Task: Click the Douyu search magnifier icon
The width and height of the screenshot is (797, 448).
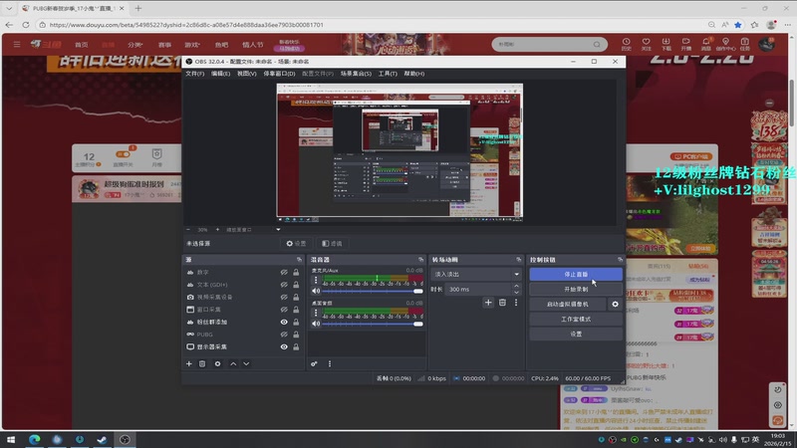Action: 597,44
